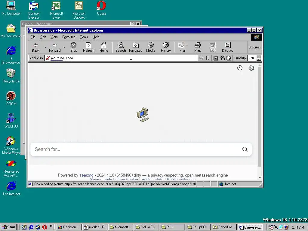Viewport: 308px width, 231px height.
Task: Switch to DeluxeCD taskbar button
Action: pyautogui.click(x=146, y=227)
